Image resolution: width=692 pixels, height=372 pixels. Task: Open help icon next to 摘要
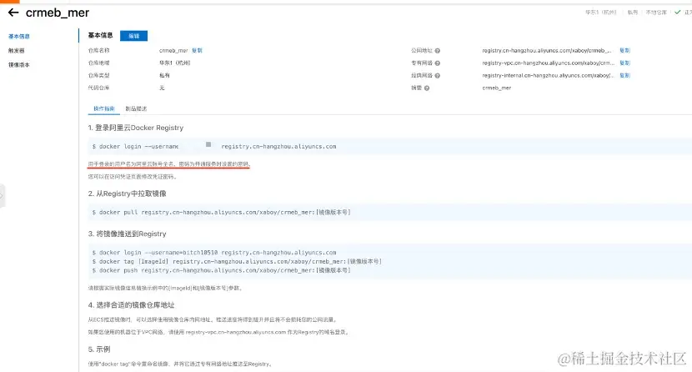click(x=427, y=88)
